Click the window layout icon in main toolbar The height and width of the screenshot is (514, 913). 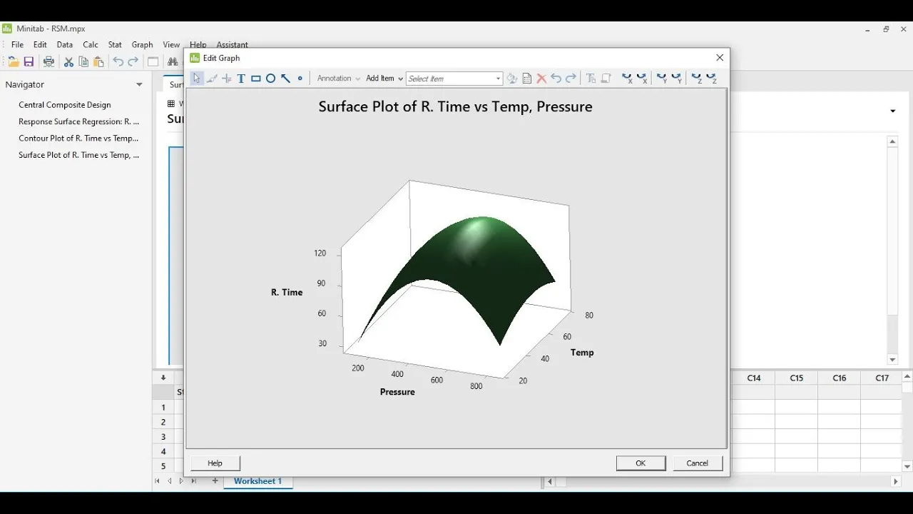(x=153, y=62)
